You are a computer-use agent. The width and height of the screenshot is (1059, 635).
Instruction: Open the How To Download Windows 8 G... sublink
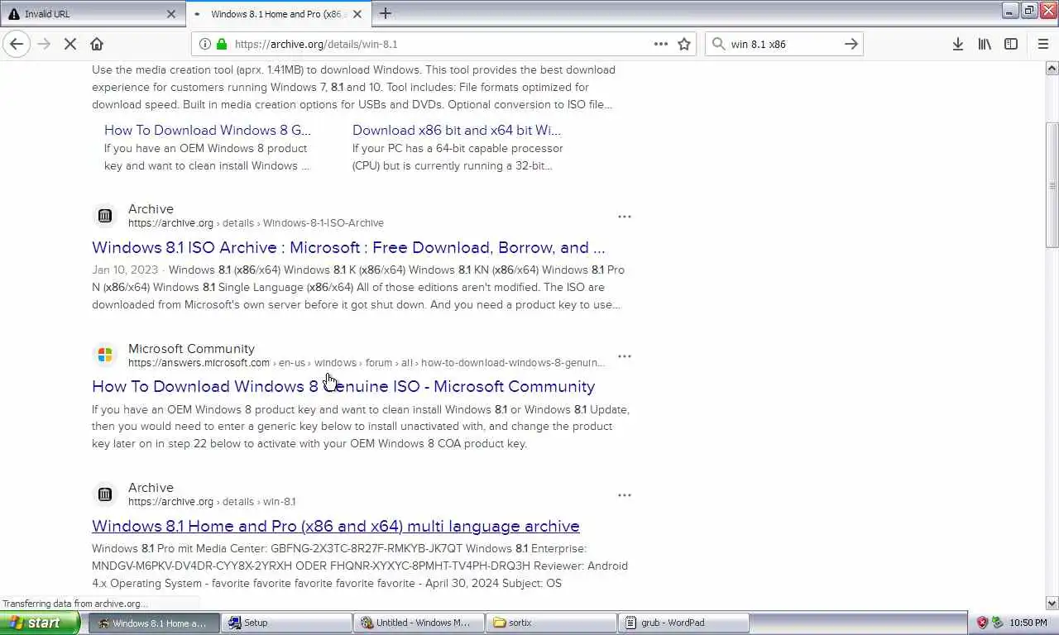coord(208,130)
